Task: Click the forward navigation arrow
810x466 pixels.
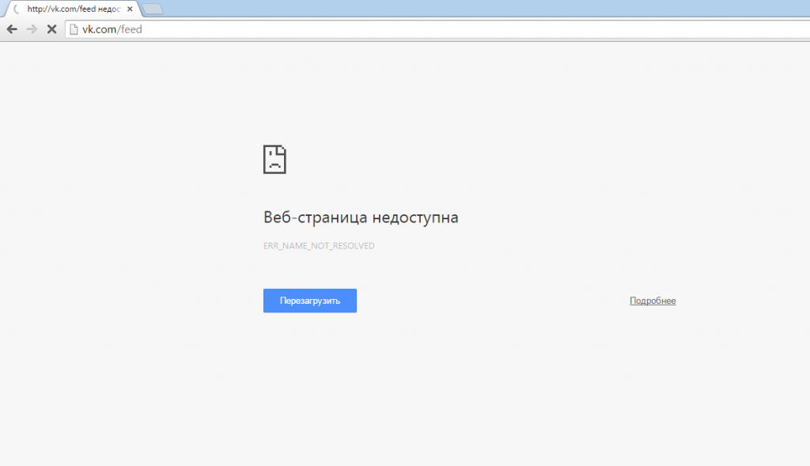Action: point(32,29)
